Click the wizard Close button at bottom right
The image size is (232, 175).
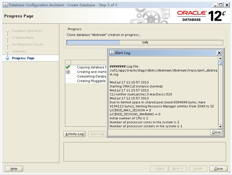(x=218, y=169)
